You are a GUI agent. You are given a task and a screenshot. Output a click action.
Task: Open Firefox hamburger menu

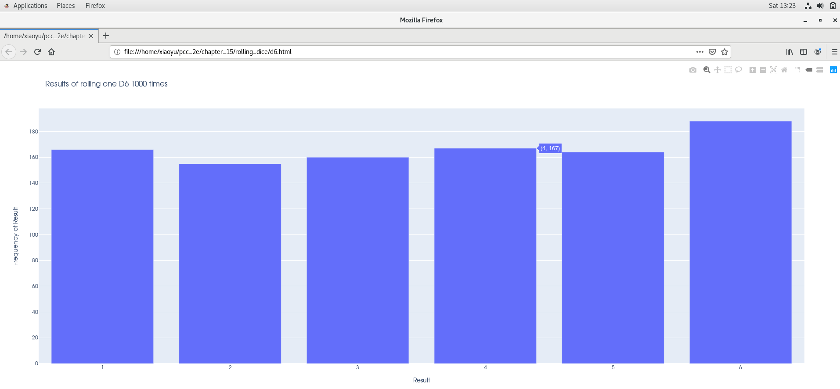point(834,52)
